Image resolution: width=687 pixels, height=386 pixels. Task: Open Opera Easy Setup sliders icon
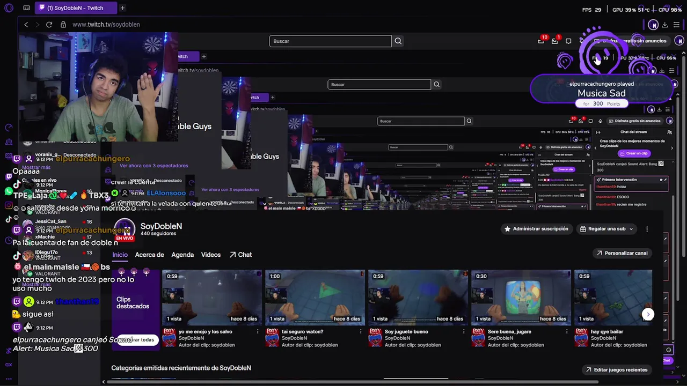tap(676, 25)
